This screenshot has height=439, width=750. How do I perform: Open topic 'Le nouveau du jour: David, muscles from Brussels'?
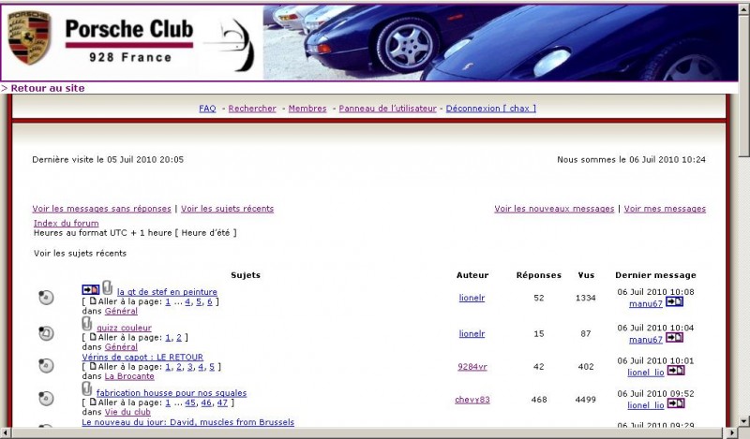(x=188, y=422)
